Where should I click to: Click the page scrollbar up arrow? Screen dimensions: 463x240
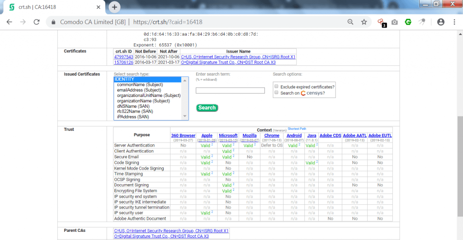[460, 34]
